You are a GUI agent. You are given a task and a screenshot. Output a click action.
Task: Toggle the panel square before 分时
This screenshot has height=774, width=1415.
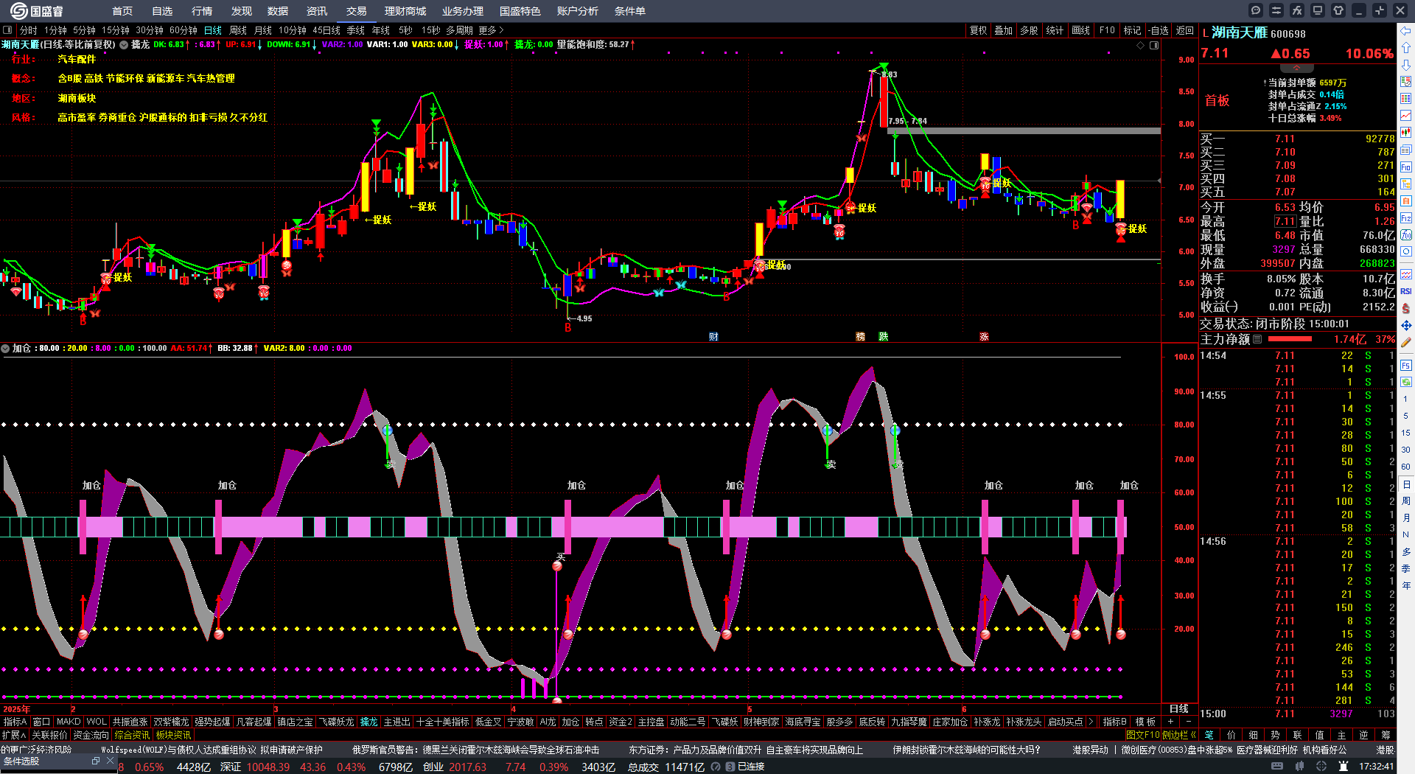(x=7, y=30)
